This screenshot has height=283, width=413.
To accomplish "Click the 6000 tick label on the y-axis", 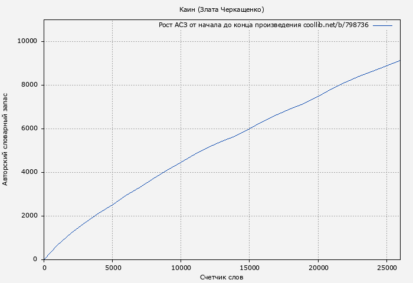I will pos(29,129).
